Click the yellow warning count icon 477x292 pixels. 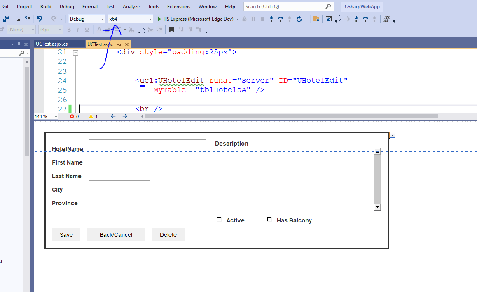[x=91, y=116]
